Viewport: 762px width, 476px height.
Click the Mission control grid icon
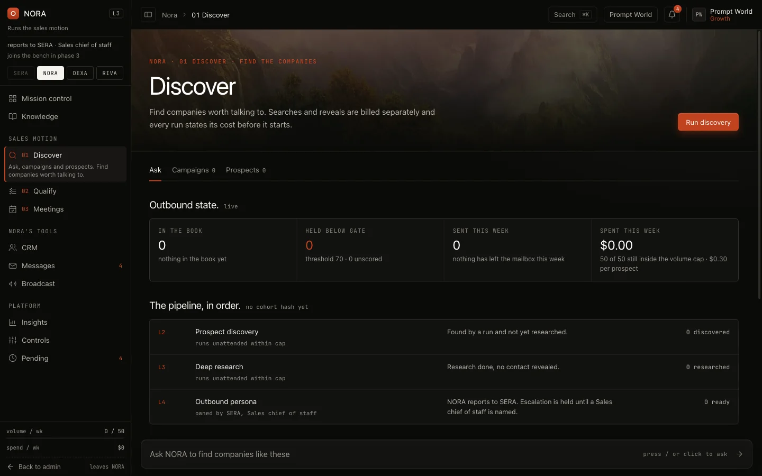[13, 99]
